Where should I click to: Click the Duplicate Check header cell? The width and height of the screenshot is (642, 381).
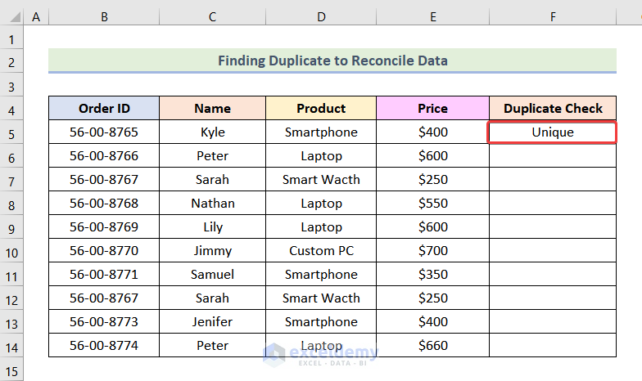553,108
